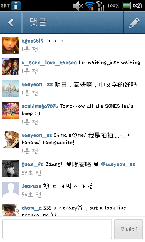Viewport: 145px width, 242px height.
Task: Tap the Wi-Fi status bar icon
Action: tap(90, 6)
